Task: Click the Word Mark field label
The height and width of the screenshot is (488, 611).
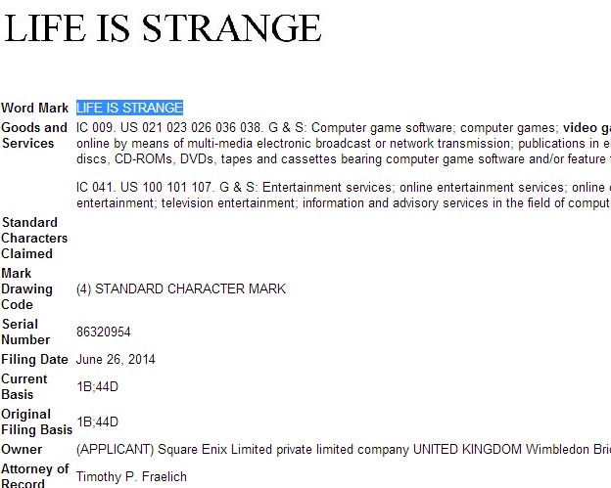Action: [x=35, y=108]
